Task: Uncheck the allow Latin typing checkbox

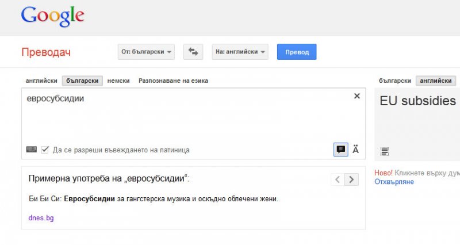Action: [45, 150]
